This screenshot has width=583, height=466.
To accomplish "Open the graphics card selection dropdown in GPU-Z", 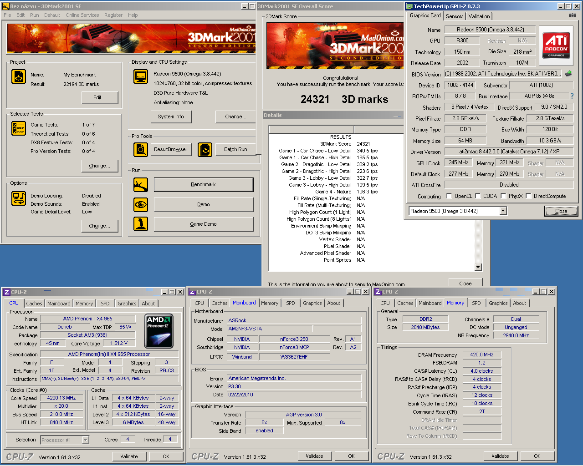I will point(503,211).
